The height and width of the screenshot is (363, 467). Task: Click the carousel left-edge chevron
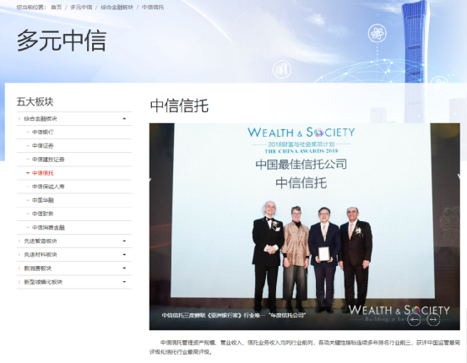[150, 180]
